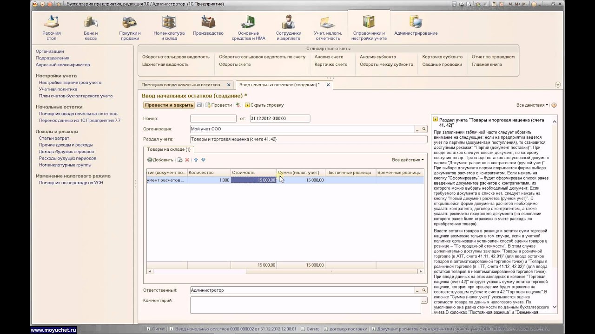Open Помощник по переходу на УСН
This screenshot has width=595, height=334.
(71, 183)
